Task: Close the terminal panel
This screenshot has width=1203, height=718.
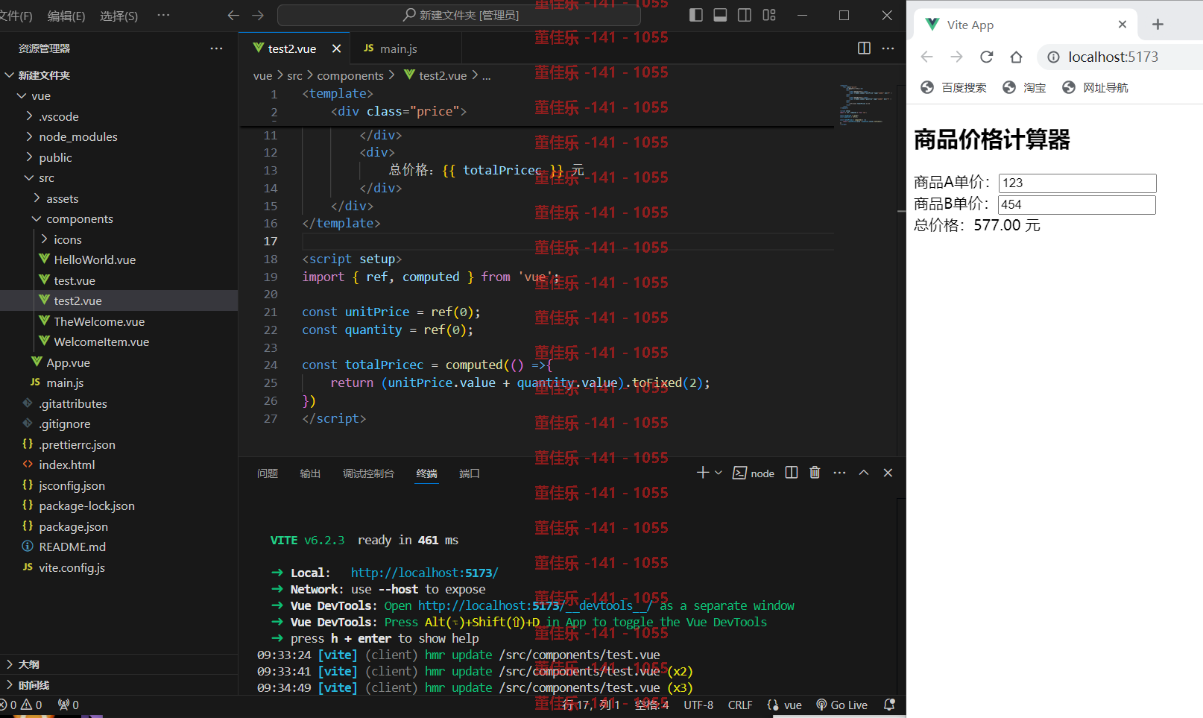Action: click(x=888, y=473)
